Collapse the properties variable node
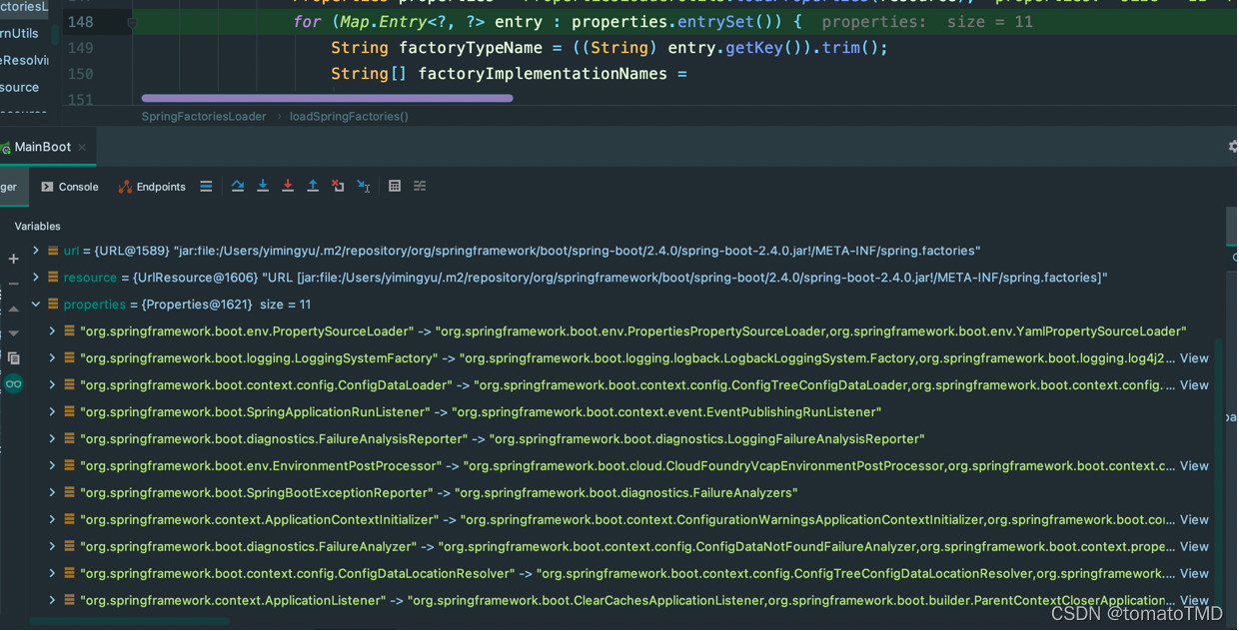The image size is (1239, 631). [x=36, y=305]
